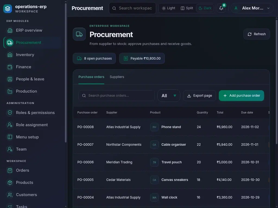Switch to Split theme
The height and width of the screenshot is (208, 278).
point(187,8)
